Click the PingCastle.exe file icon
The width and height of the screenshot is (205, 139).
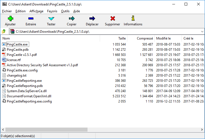[x=4, y=44]
